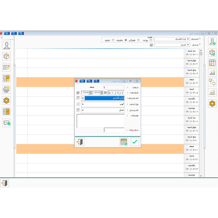Expand the customer name dropdown in dialog
Screen dimensions: 218x218
pyautogui.click(x=83, y=98)
